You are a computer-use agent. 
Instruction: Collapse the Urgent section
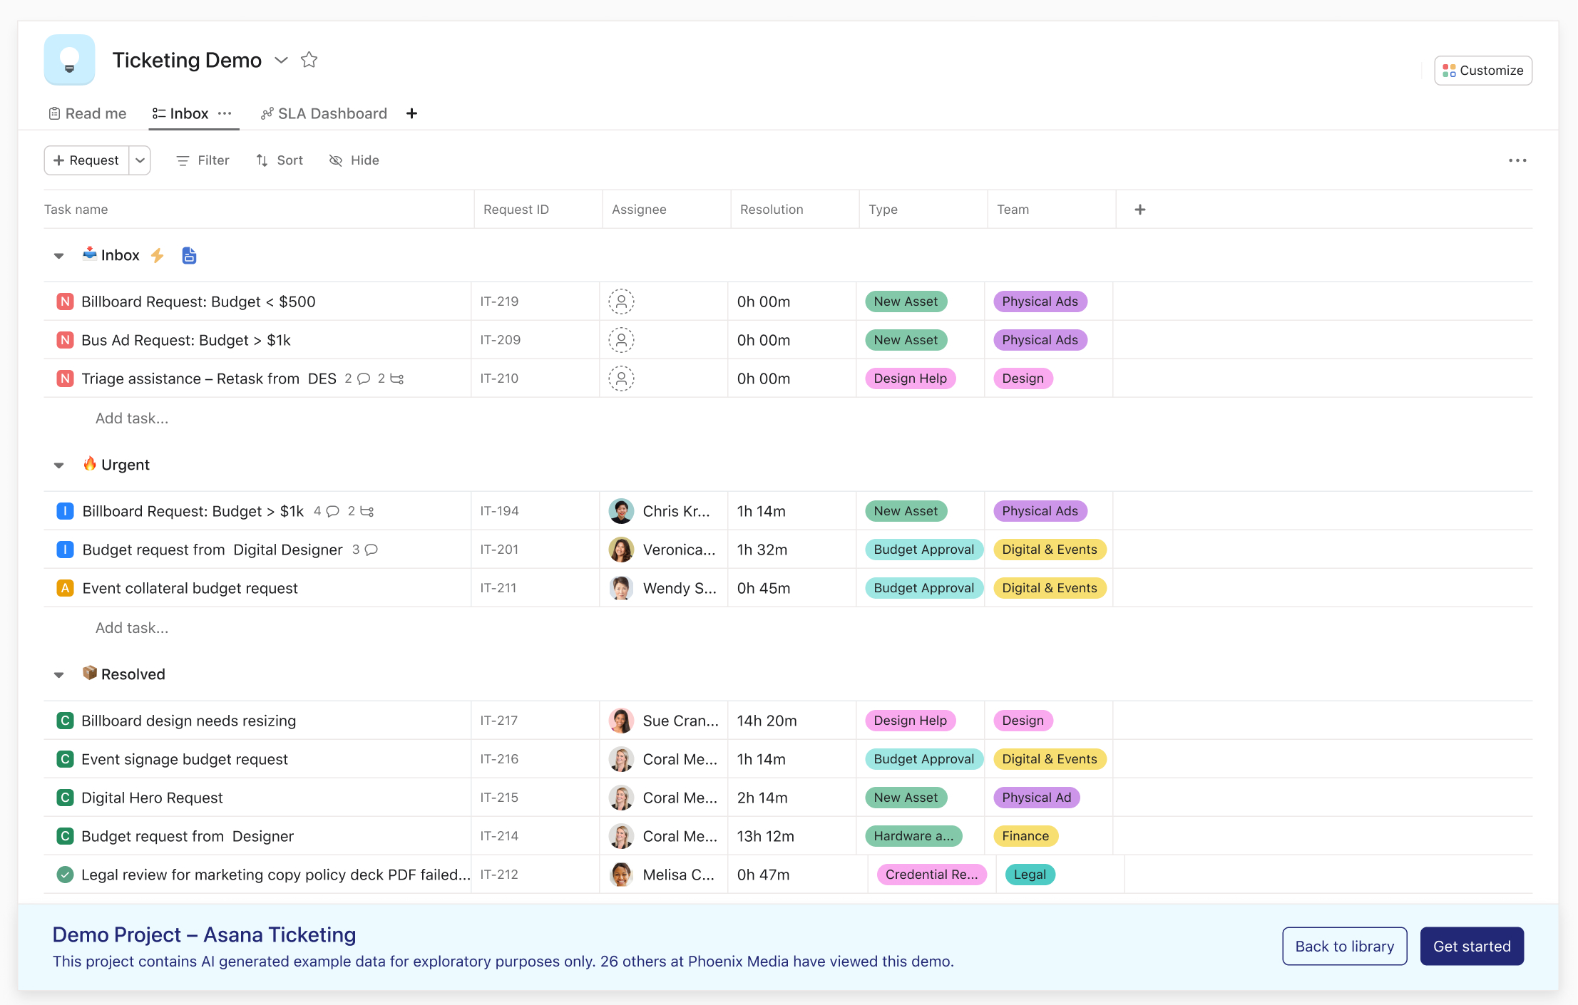tap(59, 465)
